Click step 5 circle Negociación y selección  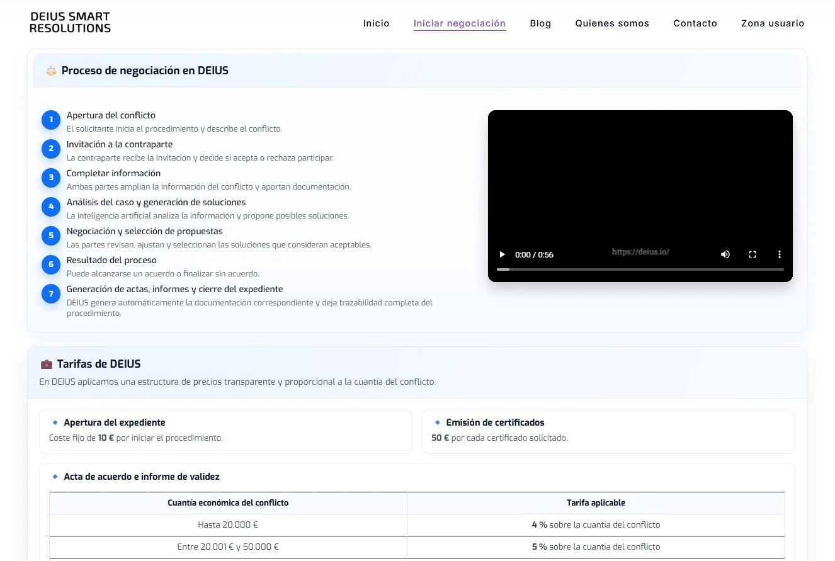click(51, 235)
